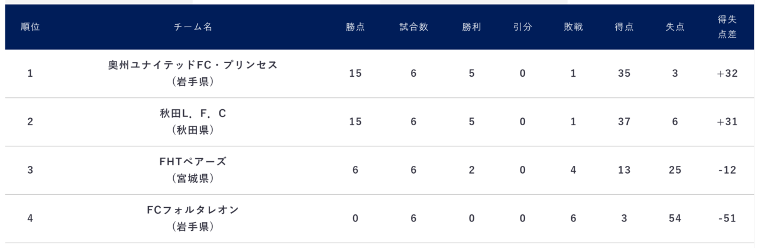Click the 引分 column header
The width and height of the screenshot is (757, 248).
[x=522, y=27]
